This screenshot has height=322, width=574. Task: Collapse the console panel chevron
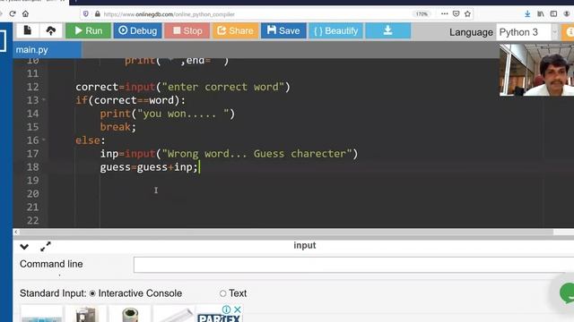pos(24,247)
